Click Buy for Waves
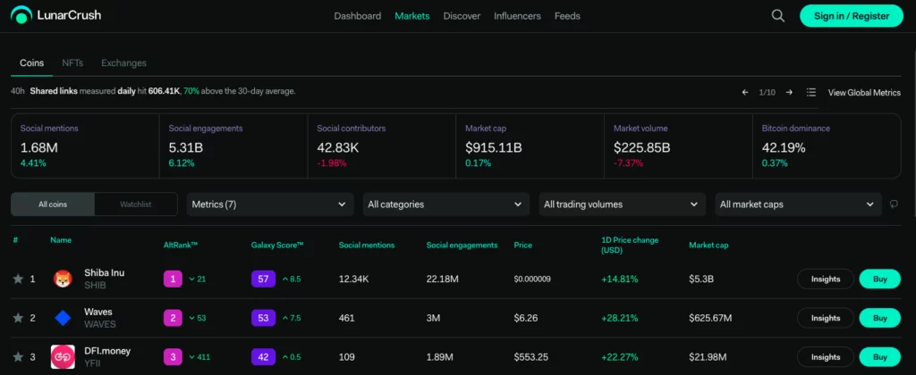Image resolution: width=916 pixels, height=375 pixels. (880, 318)
